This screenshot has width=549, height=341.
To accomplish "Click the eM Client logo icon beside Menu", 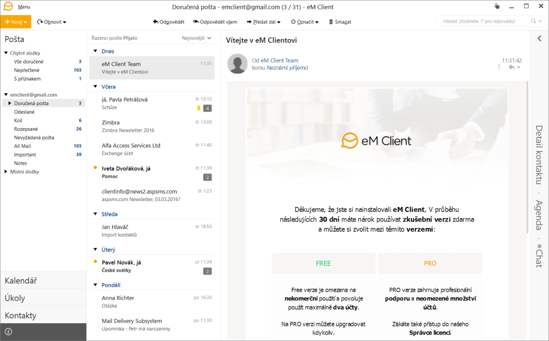I will (x=8, y=7).
